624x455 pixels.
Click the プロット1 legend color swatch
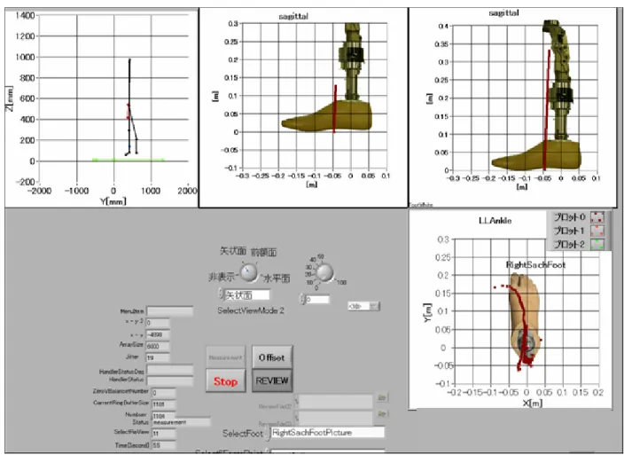pos(597,231)
